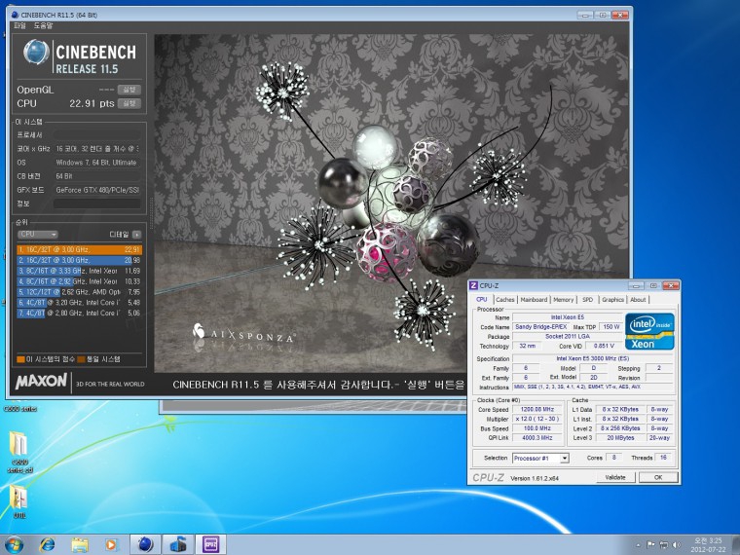Click the CPU-Z title bar icon
Screen dimensions: 740x555
(473, 285)
